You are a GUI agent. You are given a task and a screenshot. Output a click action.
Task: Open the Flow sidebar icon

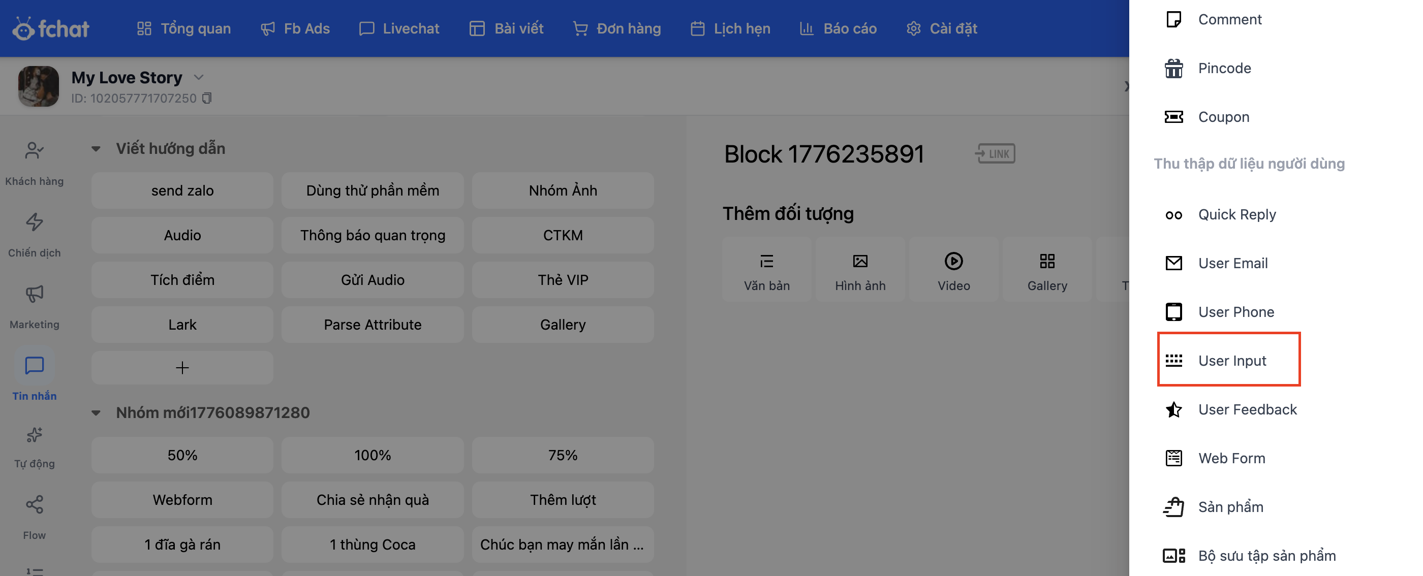pos(34,504)
